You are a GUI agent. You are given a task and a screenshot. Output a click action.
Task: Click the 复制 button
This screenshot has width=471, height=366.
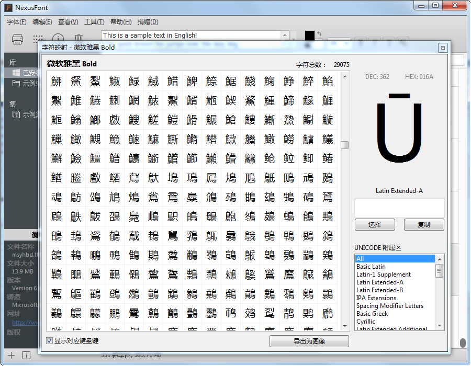click(x=423, y=224)
